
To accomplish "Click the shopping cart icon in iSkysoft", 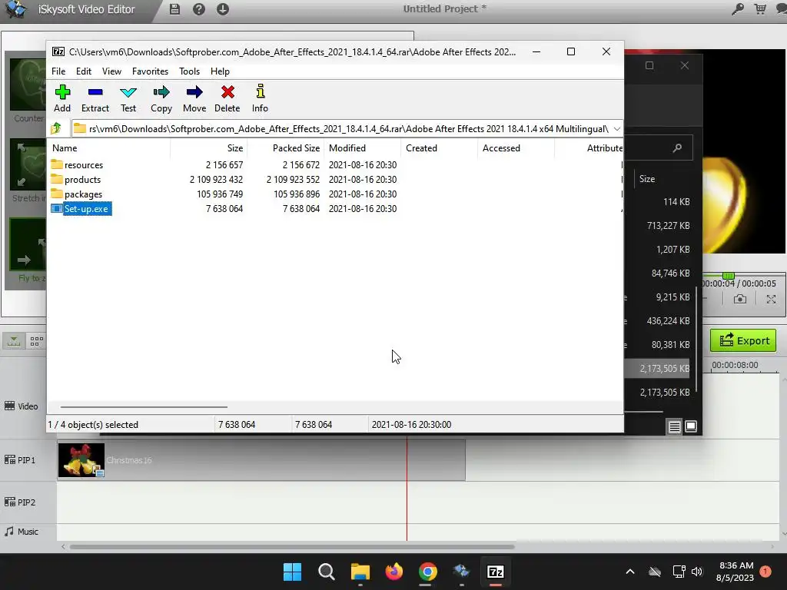I will (760, 9).
